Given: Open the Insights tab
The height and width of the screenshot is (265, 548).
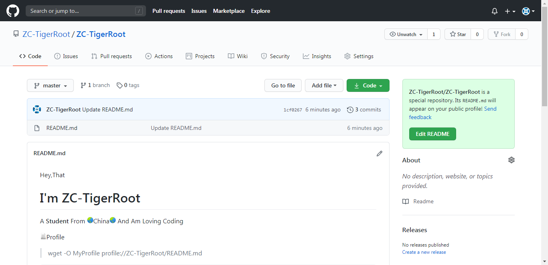Looking at the screenshot, I should [317, 56].
